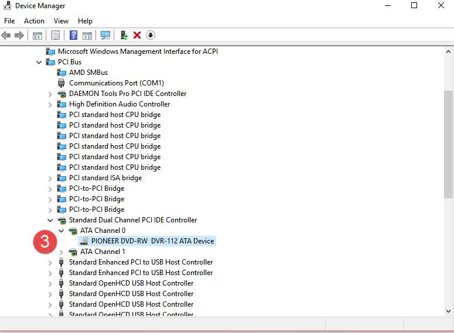454x333 pixels.
Task: Expand the High Definition Audio Controller node
Action: pos(50,104)
